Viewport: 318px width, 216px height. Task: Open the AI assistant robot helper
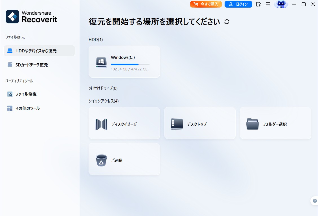[281, 4]
